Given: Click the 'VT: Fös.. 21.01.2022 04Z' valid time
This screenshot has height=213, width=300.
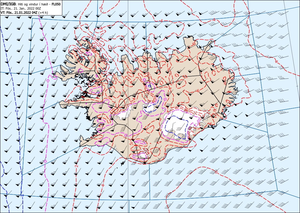Looking at the screenshot, I should click(x=19, y=13).
